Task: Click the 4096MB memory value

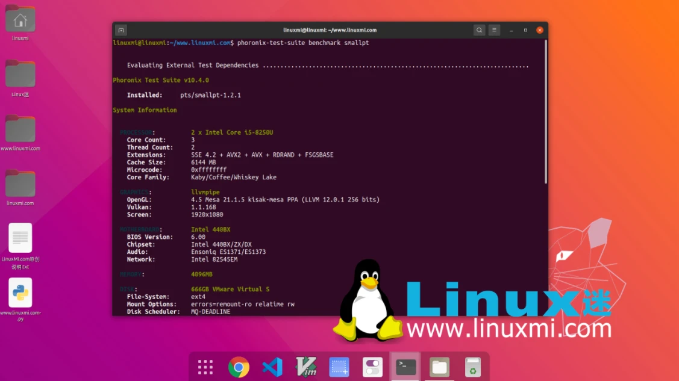Action: 201,274
